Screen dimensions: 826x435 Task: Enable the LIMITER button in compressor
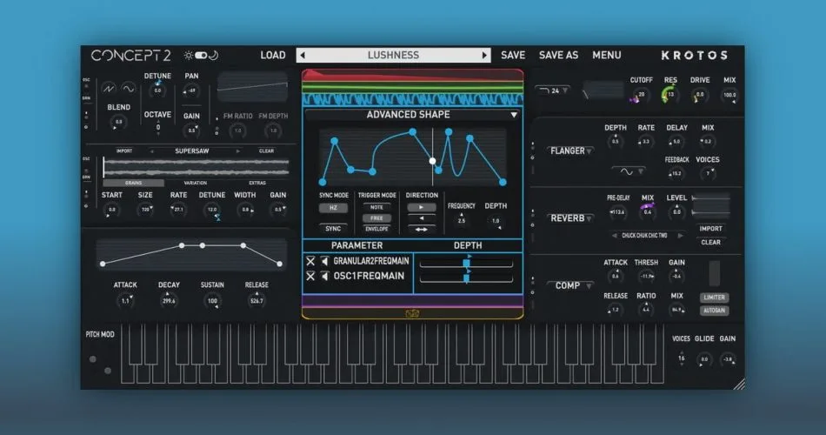tap(715, 298)
